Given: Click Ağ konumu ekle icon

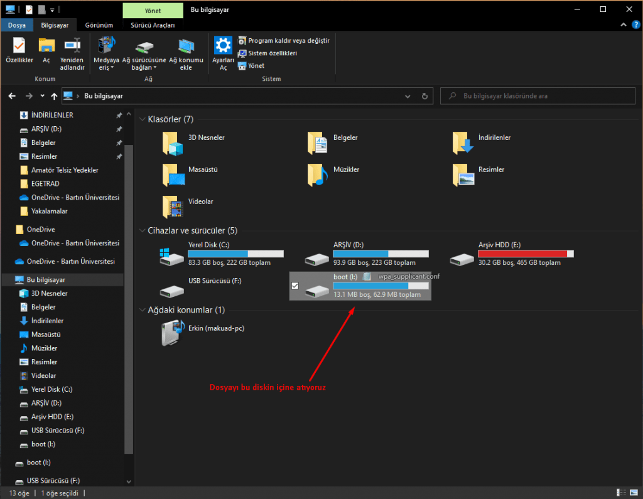Looking at the screenshot, I should (186, 49).
